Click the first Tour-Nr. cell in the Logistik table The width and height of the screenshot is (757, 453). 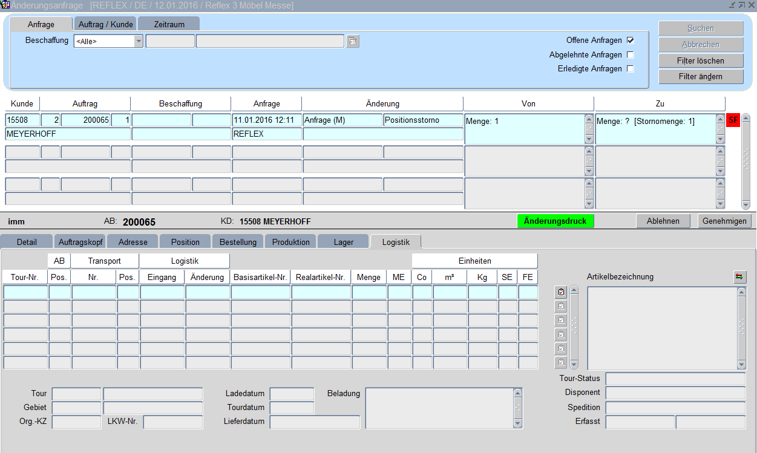tap(25, 292)
